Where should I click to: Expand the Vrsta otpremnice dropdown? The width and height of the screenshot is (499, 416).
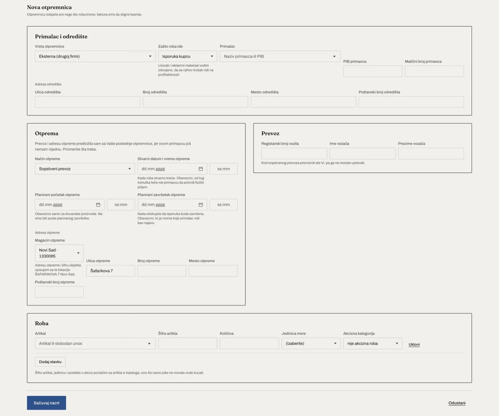click(95, 56)
